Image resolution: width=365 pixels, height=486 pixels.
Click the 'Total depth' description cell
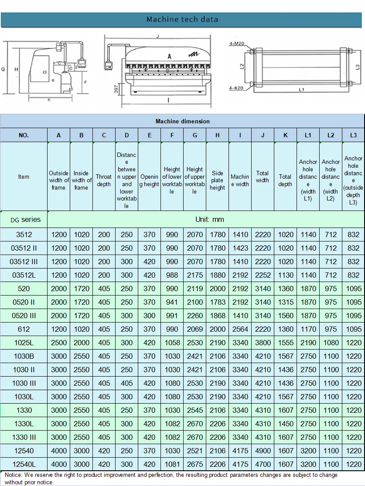(x=285, y=177)
